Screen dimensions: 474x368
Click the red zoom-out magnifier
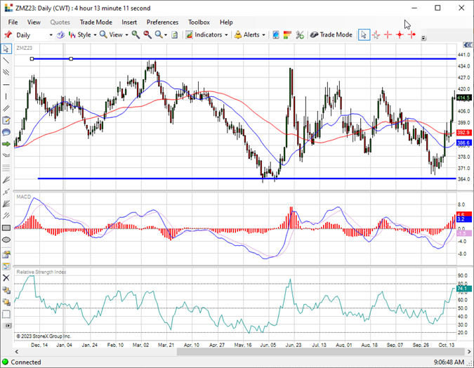click(x=147, y=35)
